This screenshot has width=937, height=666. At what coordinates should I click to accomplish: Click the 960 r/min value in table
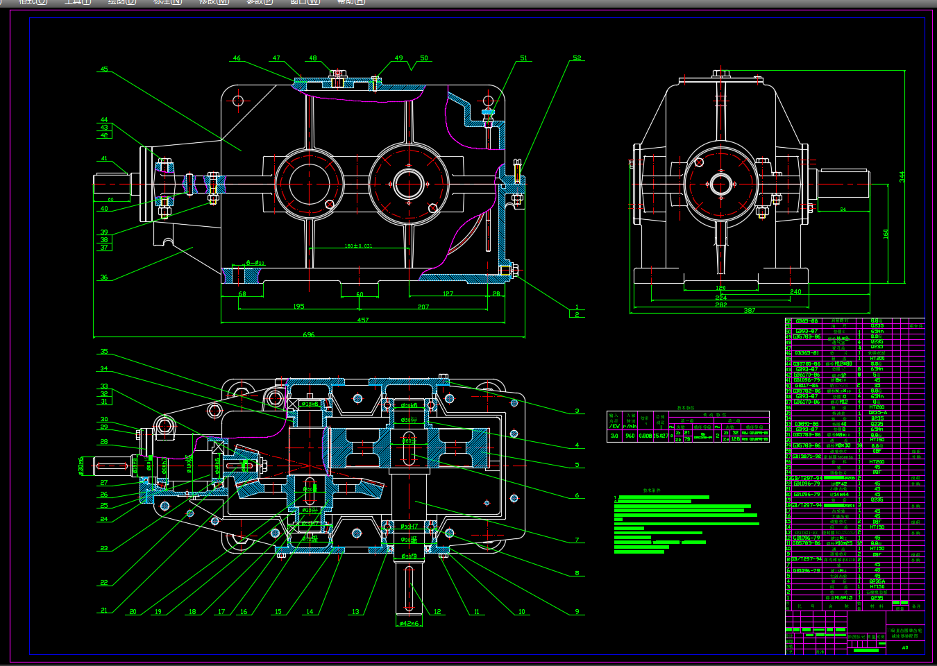tap(630, 436)
